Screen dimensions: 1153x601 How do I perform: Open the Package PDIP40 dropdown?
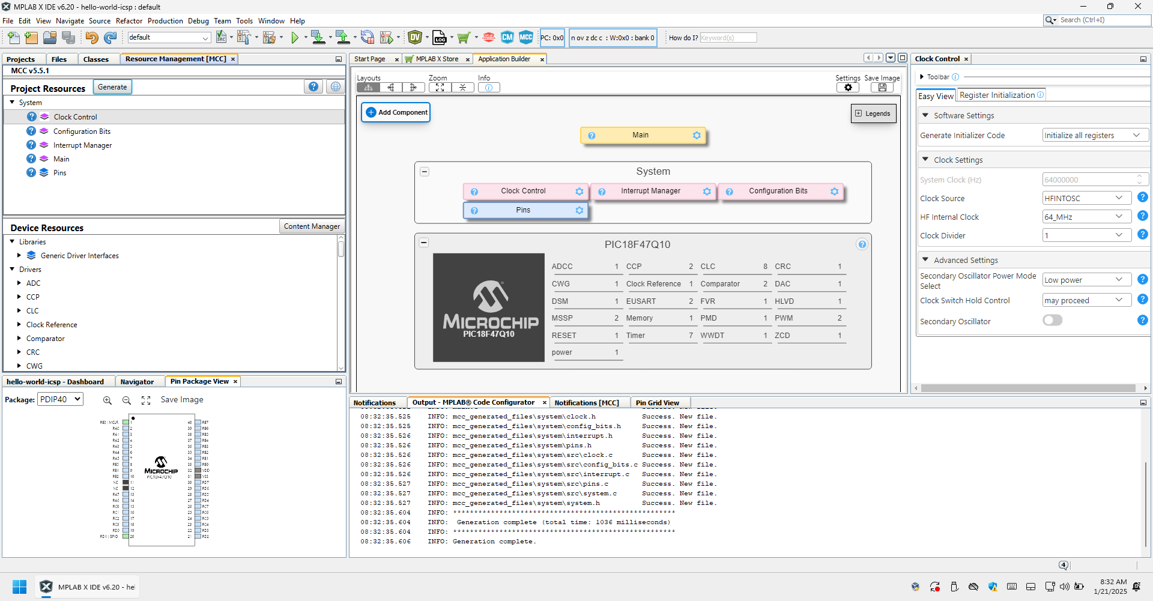[x=61, y=399]
